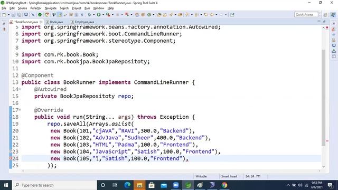Minimize the editor area
The height and width of the screenshot is (190, 338).
click(x=319, y=21)
